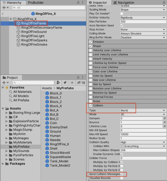Open the collision Type World dropdown

[x=143, y=110]
